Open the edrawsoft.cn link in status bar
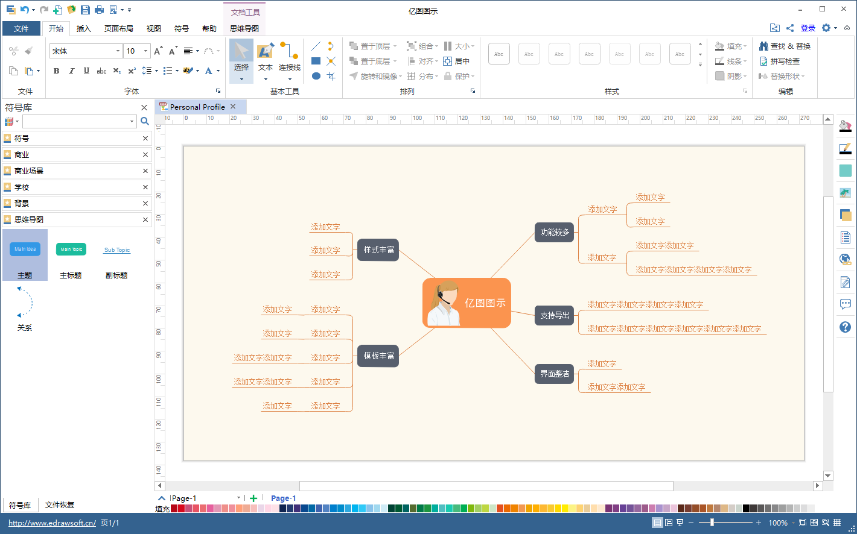 52,523
